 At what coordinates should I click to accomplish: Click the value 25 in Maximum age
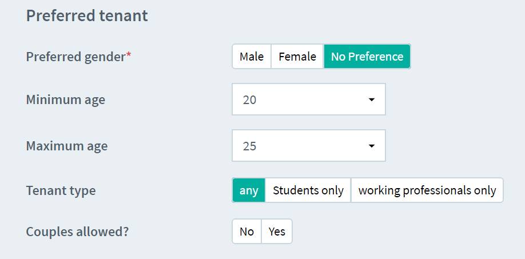[249, 146]
